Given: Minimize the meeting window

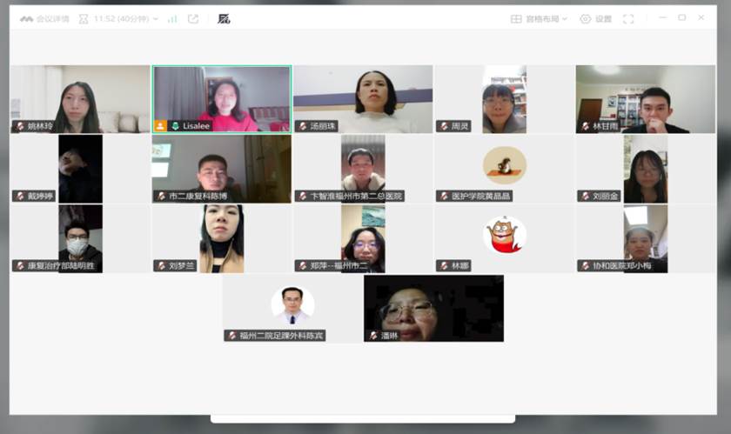Looking at the screenshot, I should coord(662,17).
